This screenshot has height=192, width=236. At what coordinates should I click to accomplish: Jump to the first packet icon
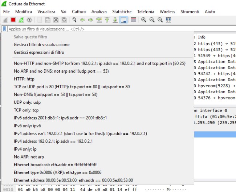tap(107, 20)
